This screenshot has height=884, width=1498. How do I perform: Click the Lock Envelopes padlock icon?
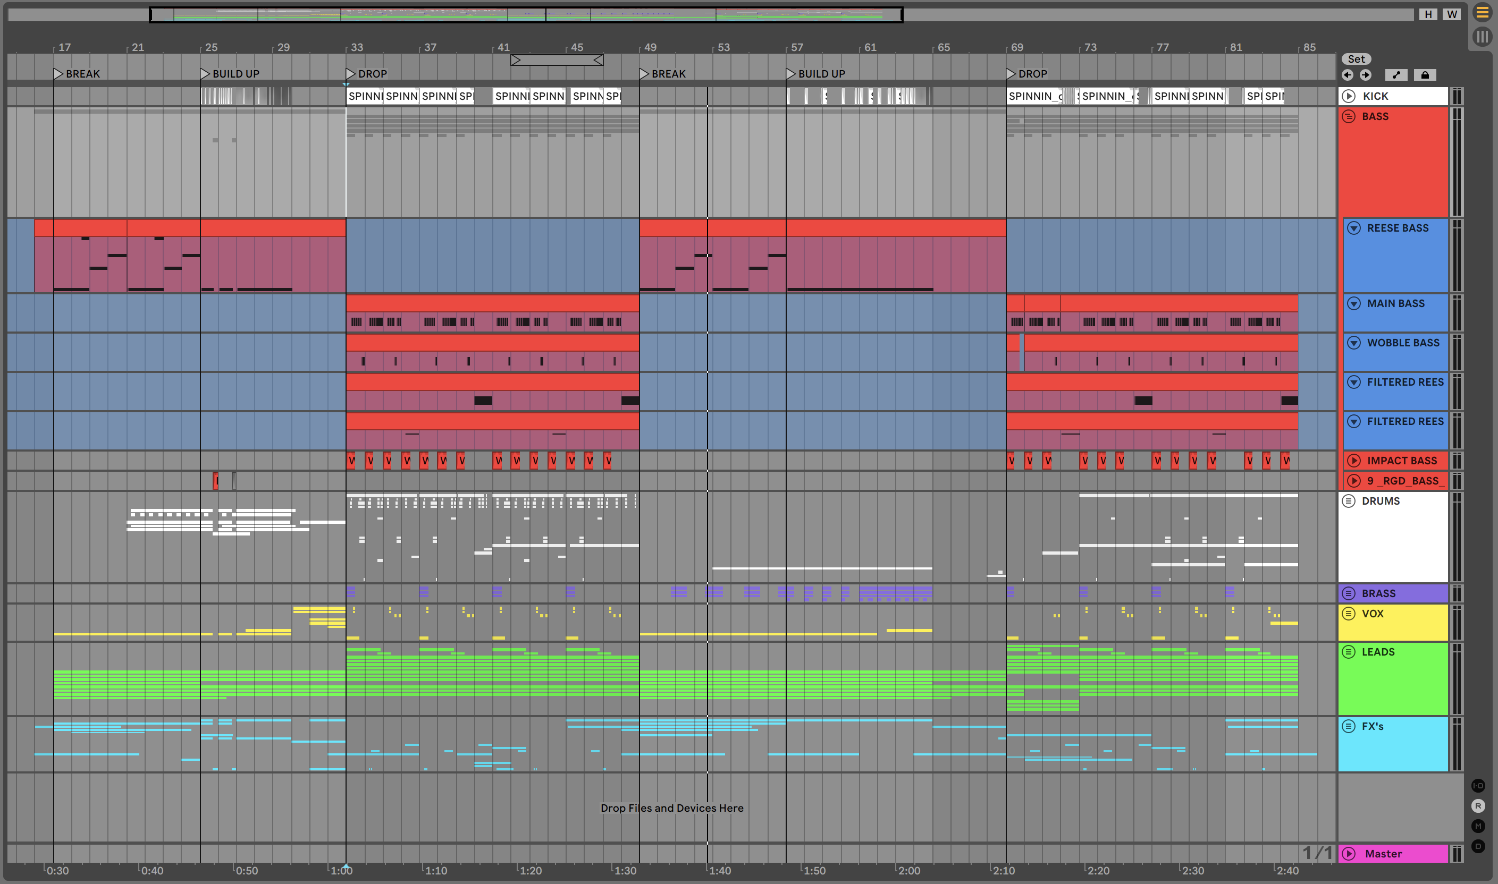(1425, 74)
